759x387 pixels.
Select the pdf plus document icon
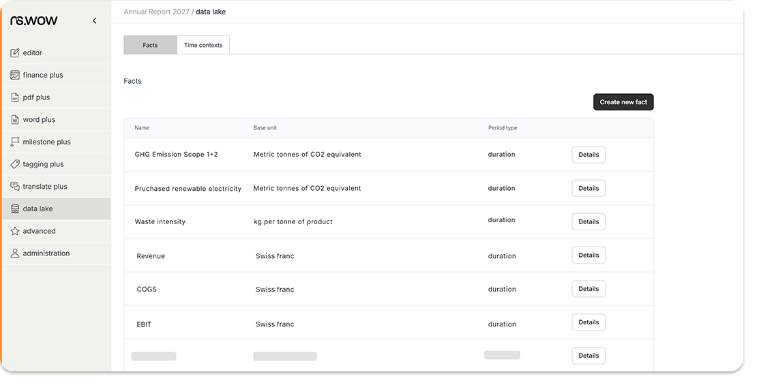15,97
